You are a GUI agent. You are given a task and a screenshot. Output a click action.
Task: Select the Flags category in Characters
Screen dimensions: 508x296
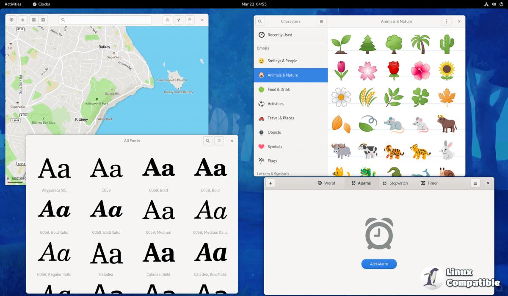pyautogui.click(x=291, y=161)
